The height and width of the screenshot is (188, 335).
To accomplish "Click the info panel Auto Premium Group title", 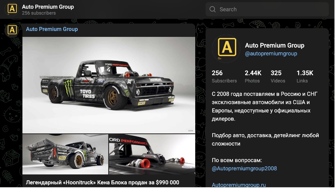I will click(x=274, y=45).
